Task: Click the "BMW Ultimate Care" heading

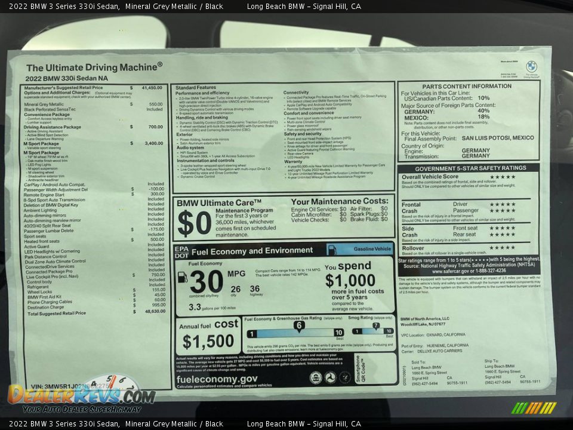Action: tap(219, 203)
